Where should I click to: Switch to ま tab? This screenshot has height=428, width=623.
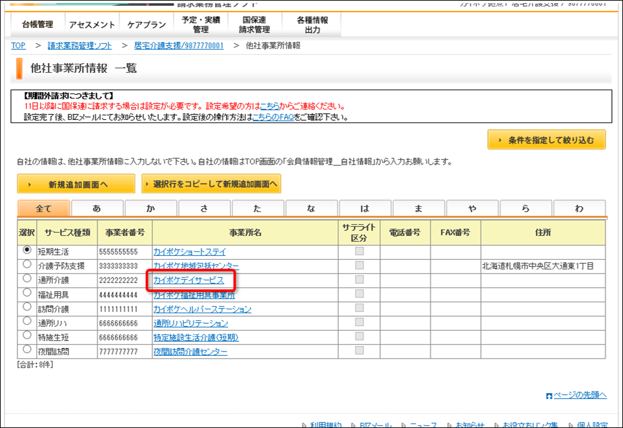pos(418,209)
